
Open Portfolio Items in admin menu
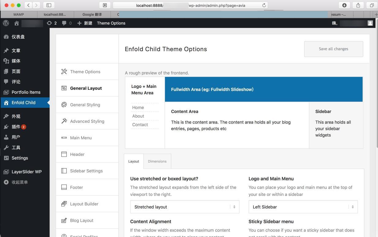point(26,92)
